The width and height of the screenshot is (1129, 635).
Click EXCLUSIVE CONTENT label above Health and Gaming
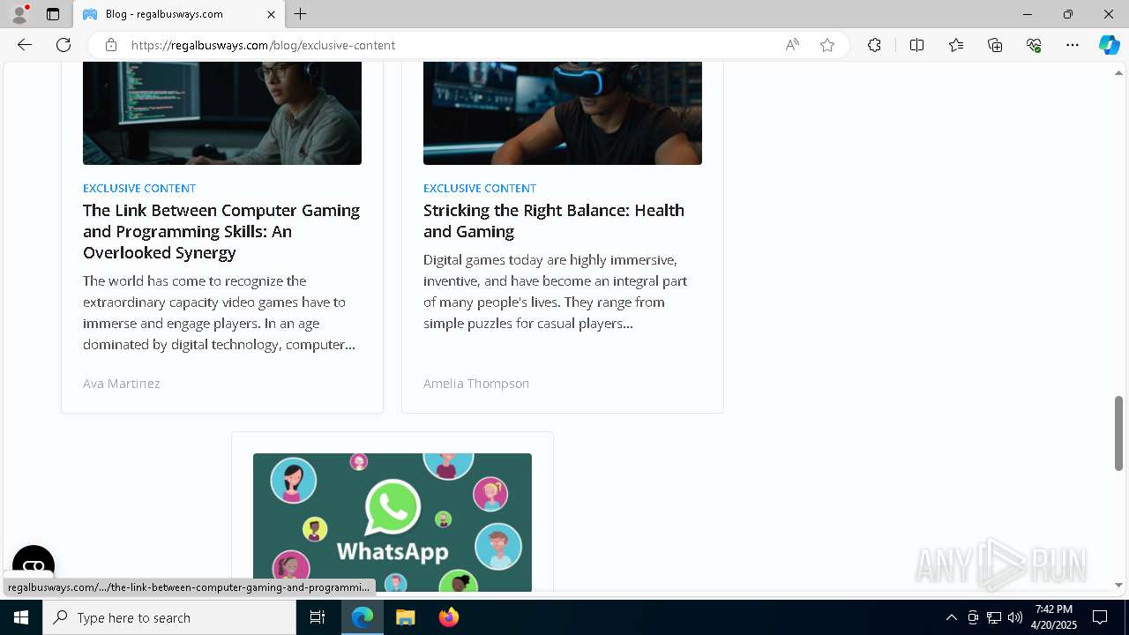480,188
